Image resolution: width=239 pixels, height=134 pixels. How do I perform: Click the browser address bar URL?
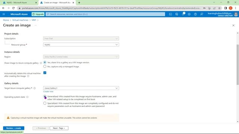[x=111, y=8]
